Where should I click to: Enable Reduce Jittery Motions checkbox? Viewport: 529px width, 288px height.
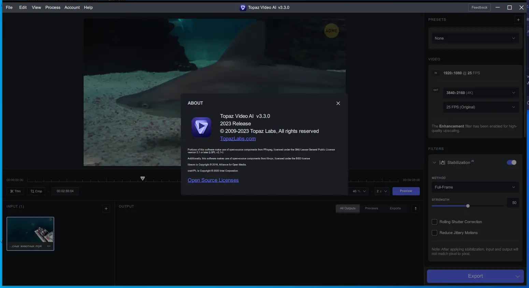pos(434,233)
